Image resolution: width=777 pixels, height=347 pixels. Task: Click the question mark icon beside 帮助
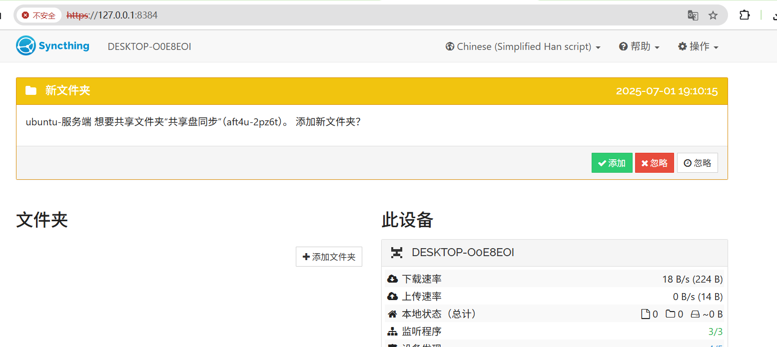click(623, 46)
